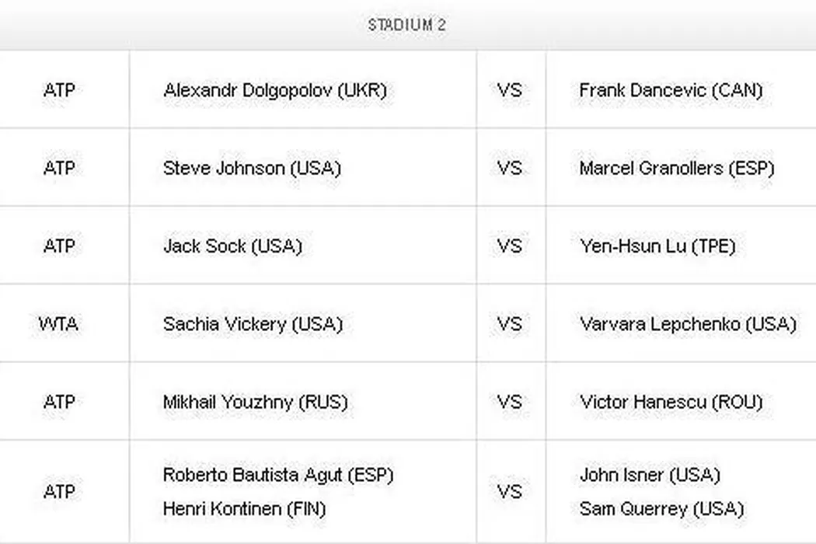The height and width of the screenshot is (544, 816).
Task: Click VS in Sock versus Lu row
Action: point(509,246)
